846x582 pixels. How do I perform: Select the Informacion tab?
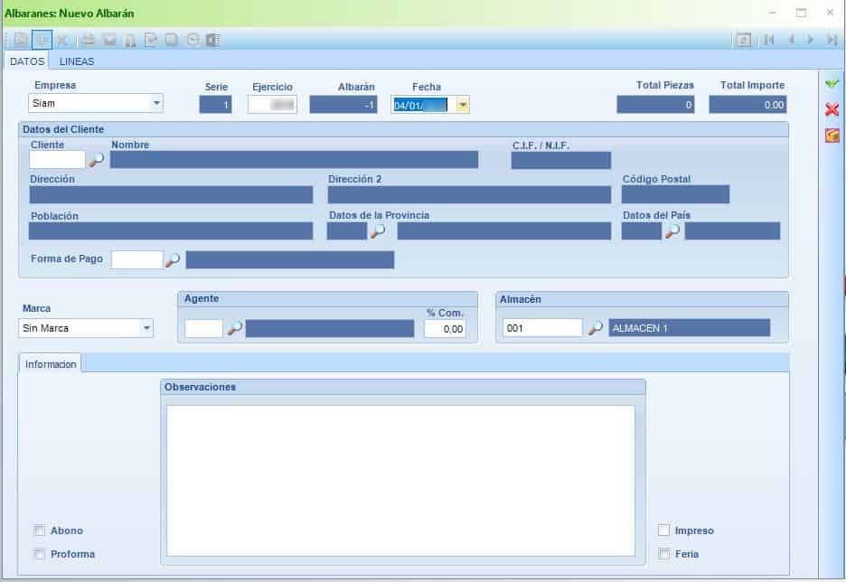click(51, 364)
